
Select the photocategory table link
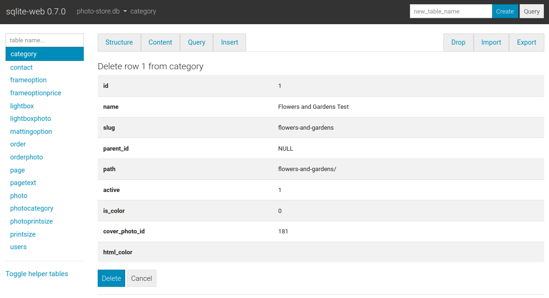[x=32, y=208]
